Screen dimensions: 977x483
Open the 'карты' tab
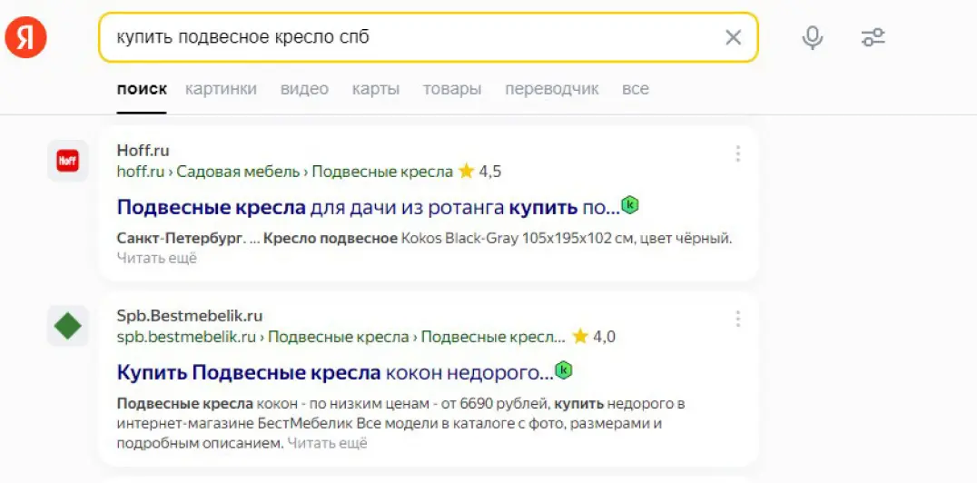(376, 89)
